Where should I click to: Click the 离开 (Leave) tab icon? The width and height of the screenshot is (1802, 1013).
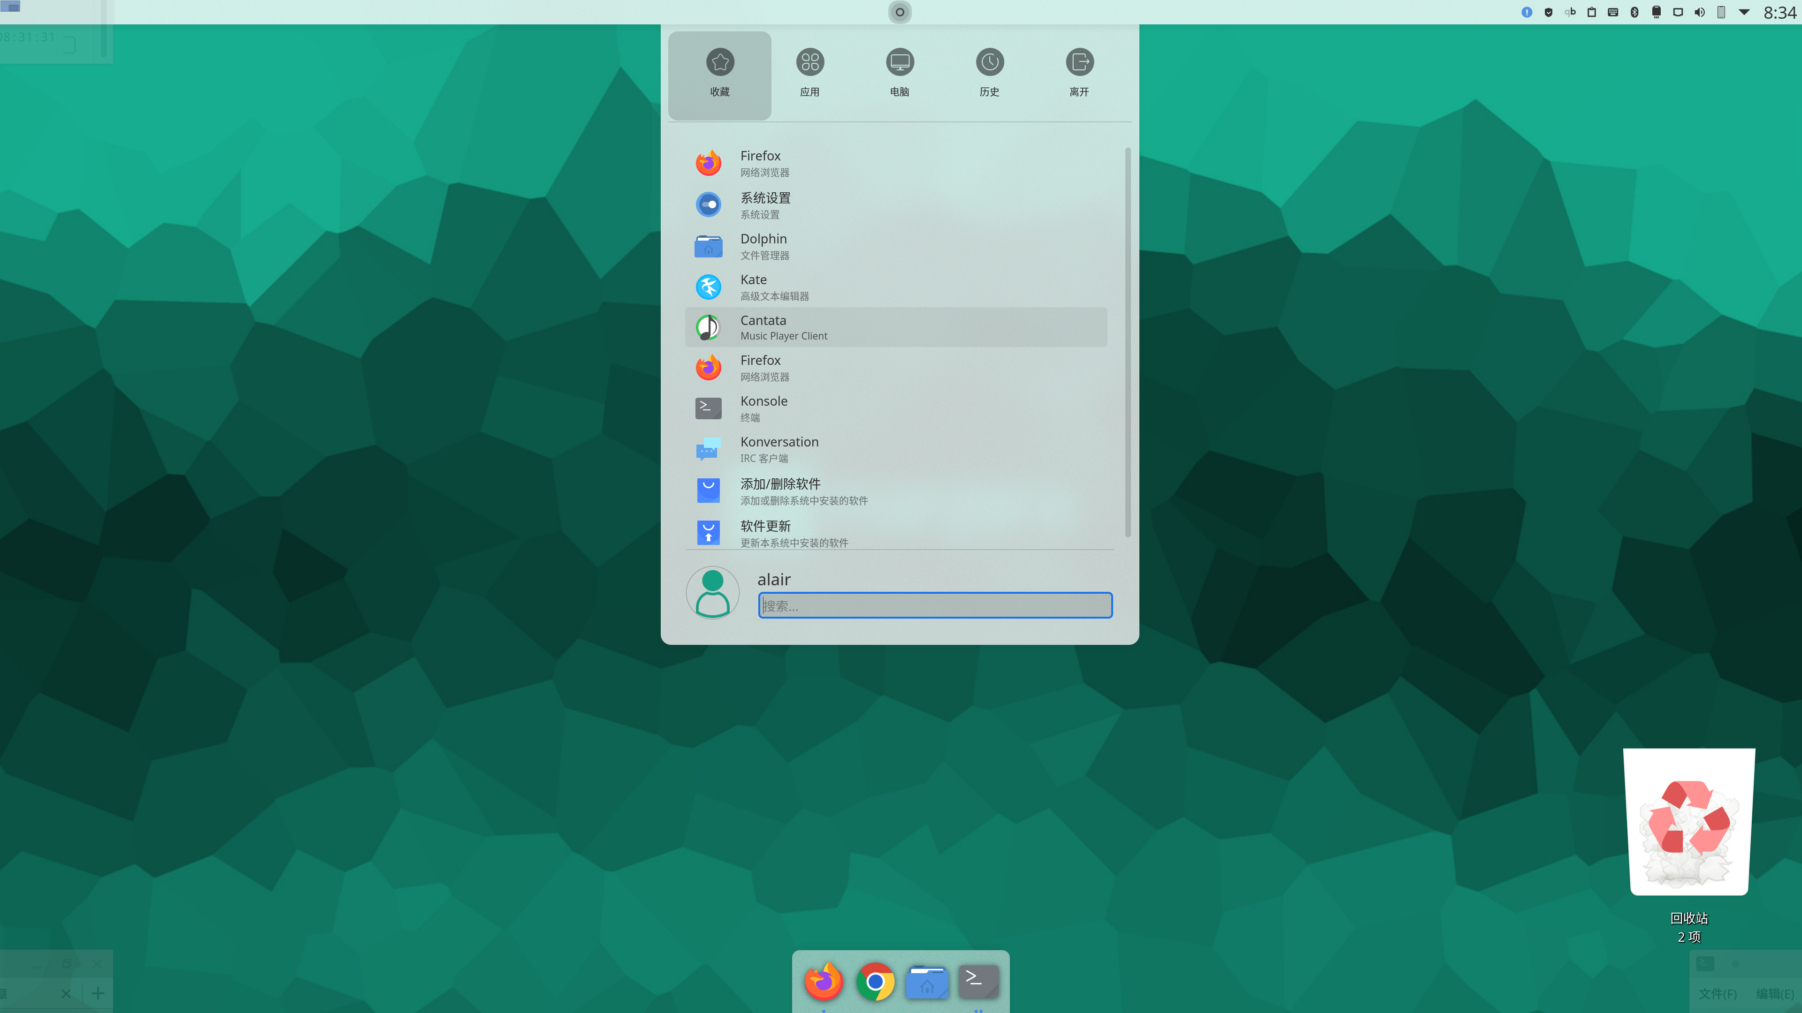click(x=1079, y=63)
